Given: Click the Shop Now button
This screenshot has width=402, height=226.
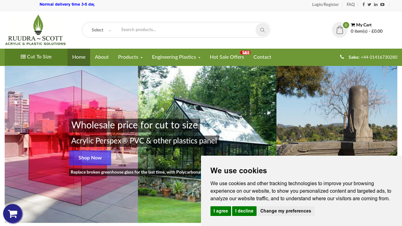Looking at the screenshot, I should pos(90,158).
